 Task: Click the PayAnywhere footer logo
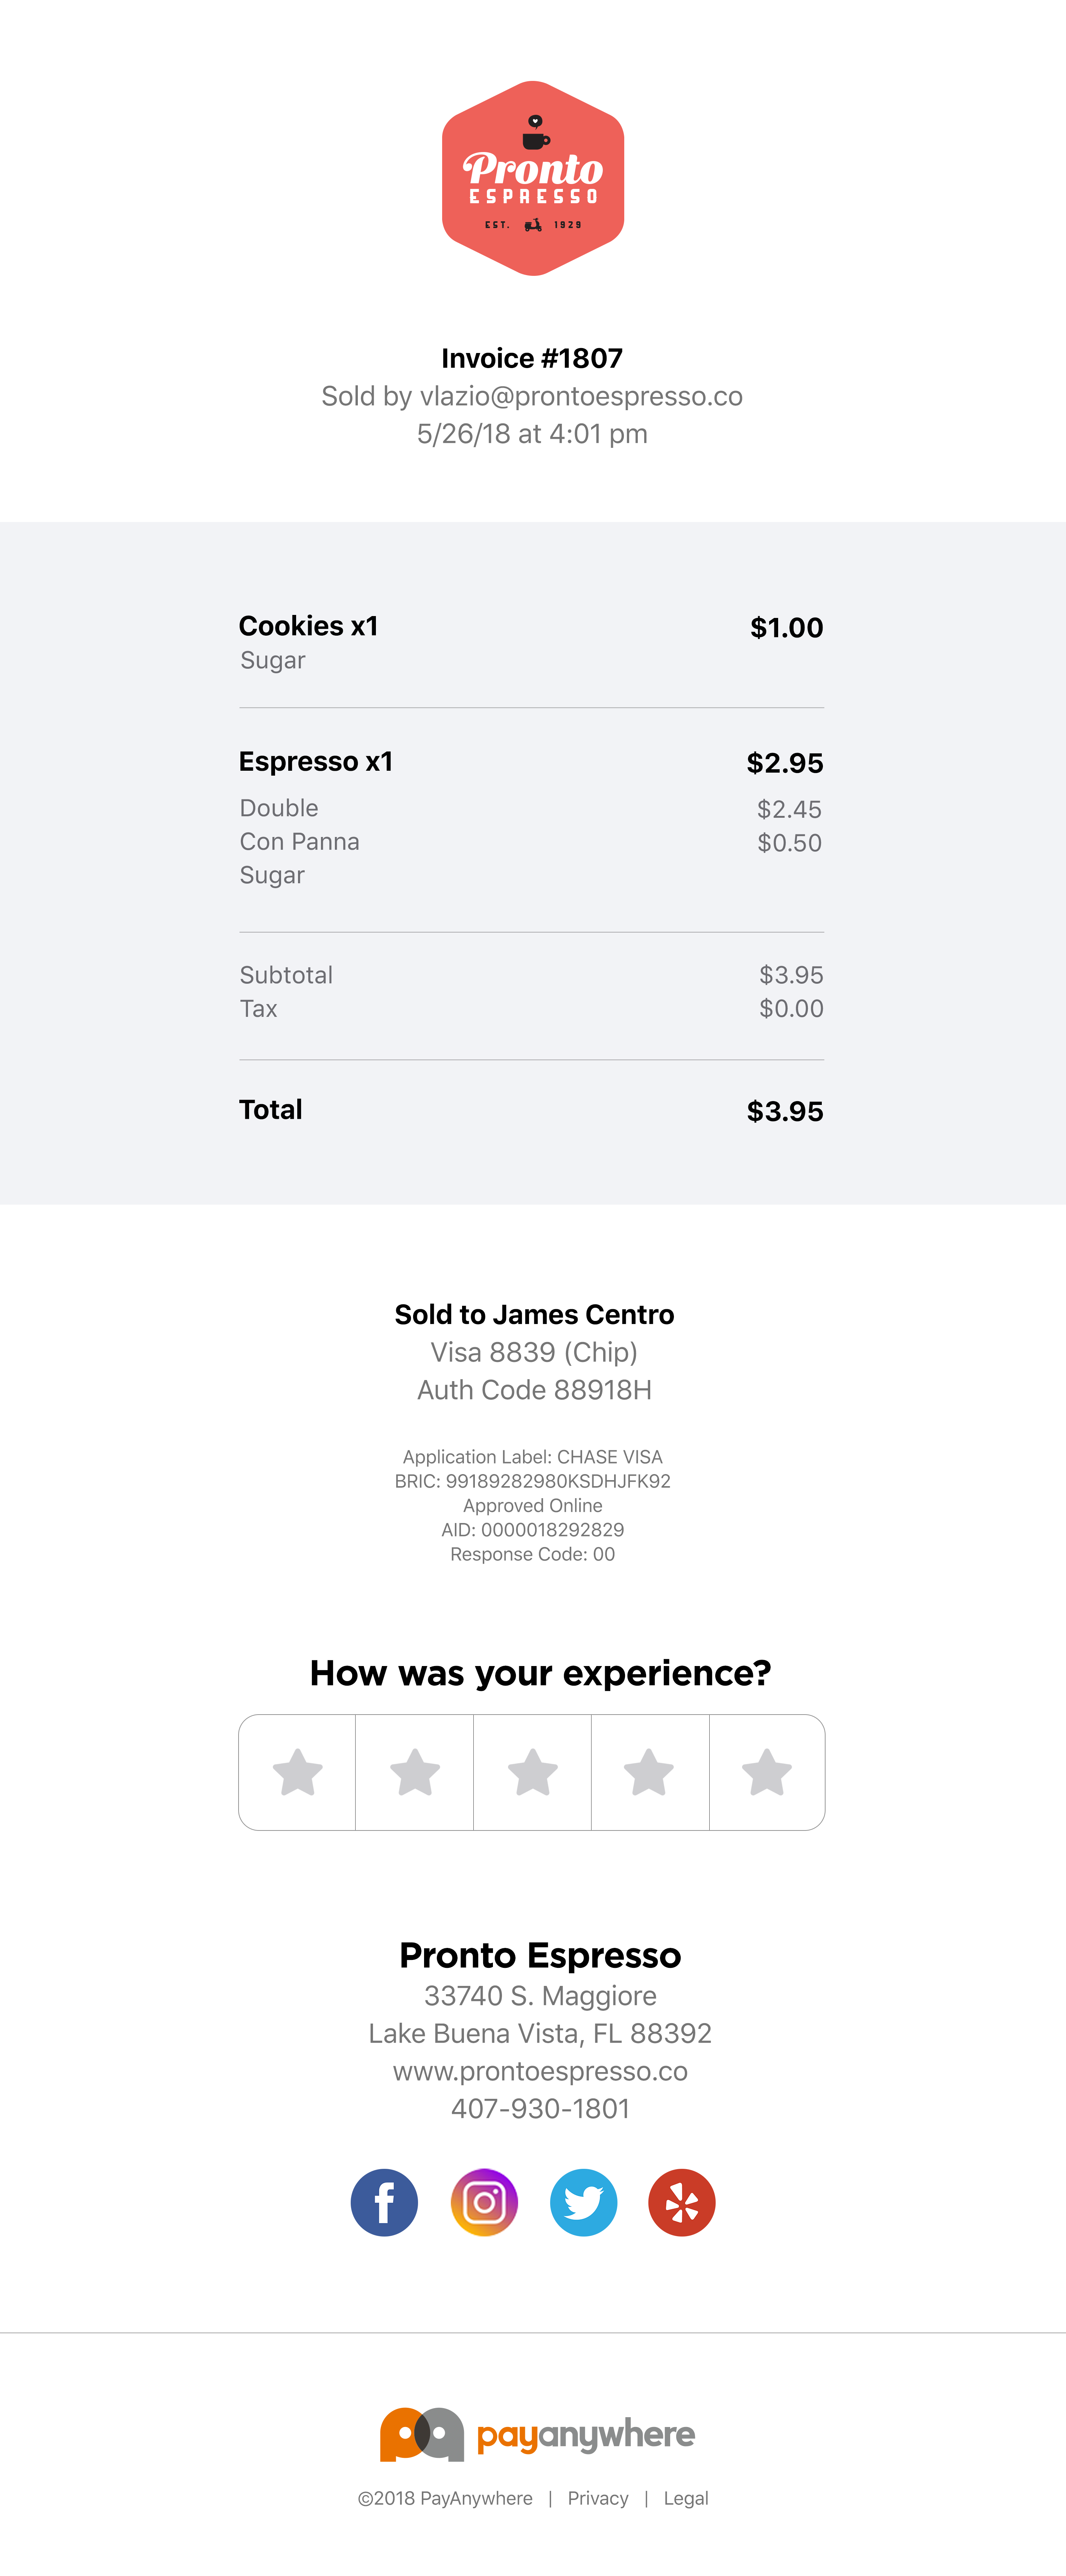coord(537,2434)
